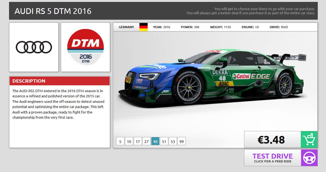Screen dimensions: 326x172
Task: Click the AUDI RS 5 DTM 2016 title
Action: tap(53, 11)
